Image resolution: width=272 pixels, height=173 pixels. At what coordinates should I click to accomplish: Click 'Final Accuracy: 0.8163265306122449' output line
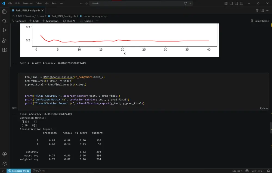tap(46, 114)
